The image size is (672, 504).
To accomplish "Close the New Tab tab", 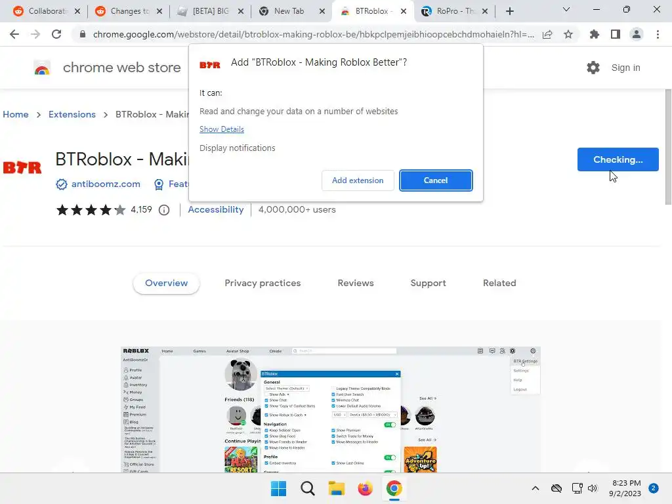I will click(x=322, y=11).
